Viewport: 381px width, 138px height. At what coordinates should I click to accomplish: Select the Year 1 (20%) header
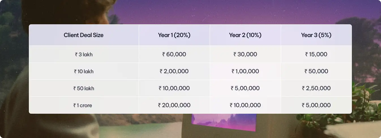(x=174, y=35)
